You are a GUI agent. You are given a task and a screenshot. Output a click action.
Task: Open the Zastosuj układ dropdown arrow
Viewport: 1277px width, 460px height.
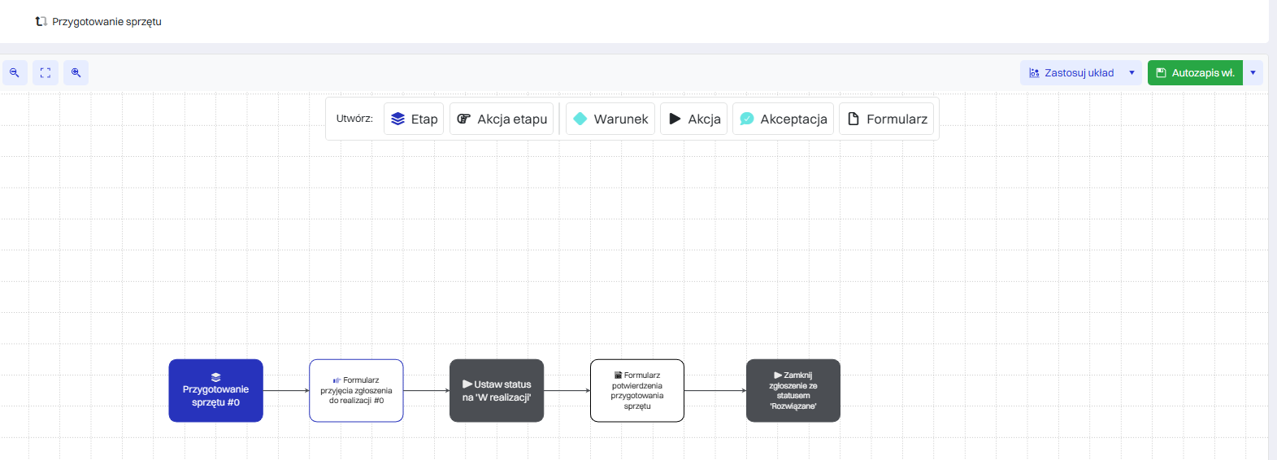click(x=1131, y=72)
